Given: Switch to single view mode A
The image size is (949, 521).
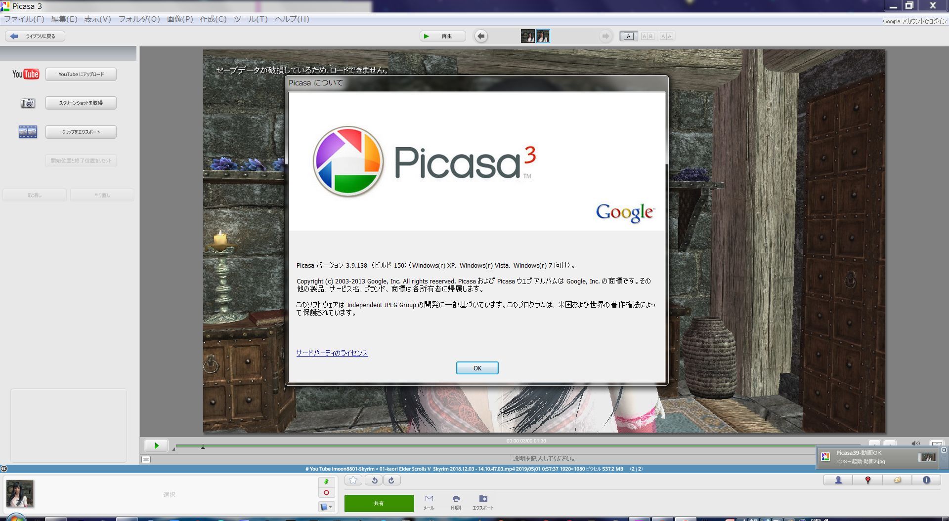Looking at the screenshot, I should point(628,36).
